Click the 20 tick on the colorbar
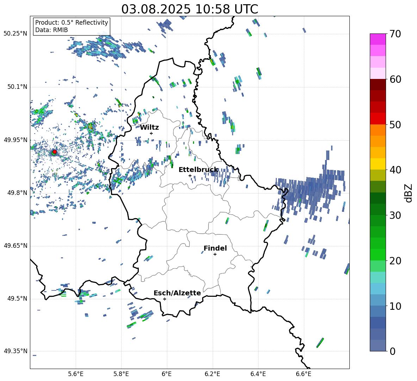The image size is (417, 381). (395, 260)
